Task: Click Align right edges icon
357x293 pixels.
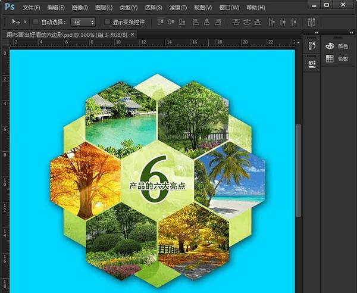Action: pyautogui.click(x=218, y=22)
